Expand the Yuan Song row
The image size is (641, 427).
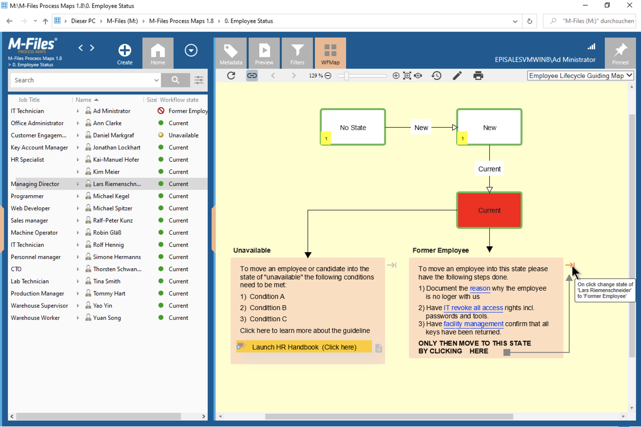coord(78,318)
